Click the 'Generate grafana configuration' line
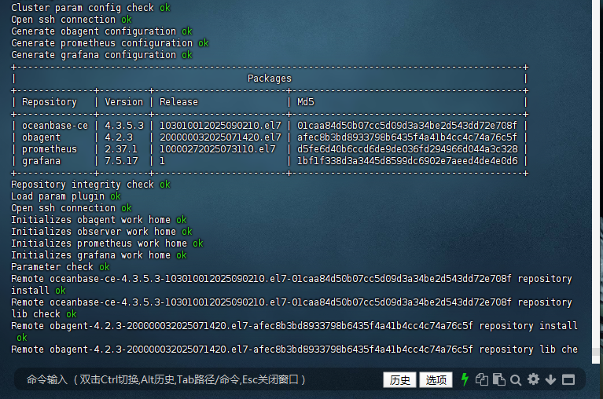 [101, 55]
